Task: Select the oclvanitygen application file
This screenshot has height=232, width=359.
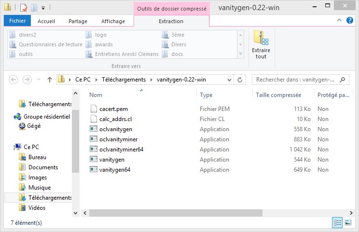Action: pyautogui.click(x=115, y=129)
